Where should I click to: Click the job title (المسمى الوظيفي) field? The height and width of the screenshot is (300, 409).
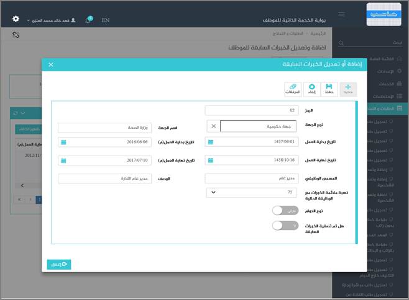[x=250, y=179]
